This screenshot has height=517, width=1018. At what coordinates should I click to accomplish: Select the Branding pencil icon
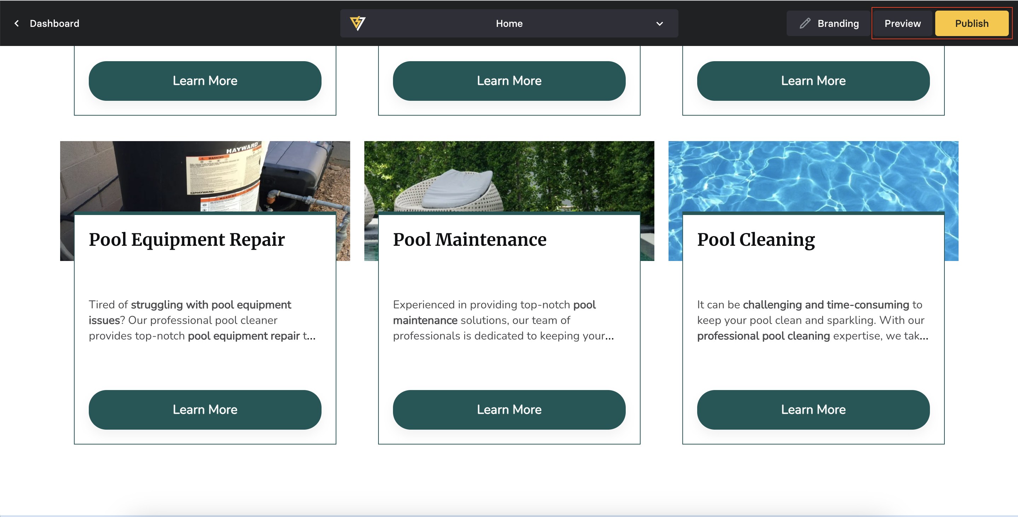click(805, 23)
